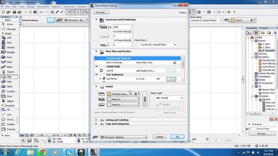Open the "to Project Zero" reference arrow
The width and height of the screenshot is (278, 156).
(x=130, y=40)
